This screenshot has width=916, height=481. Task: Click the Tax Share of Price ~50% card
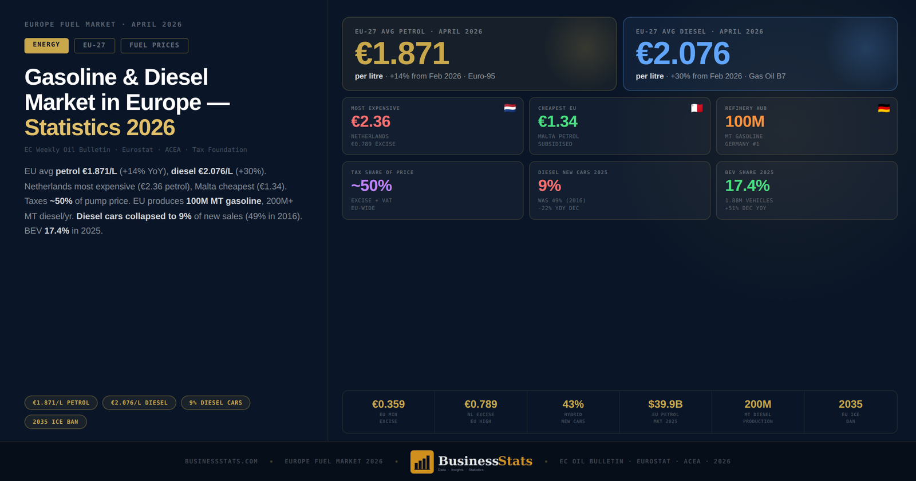coord(432,190)
